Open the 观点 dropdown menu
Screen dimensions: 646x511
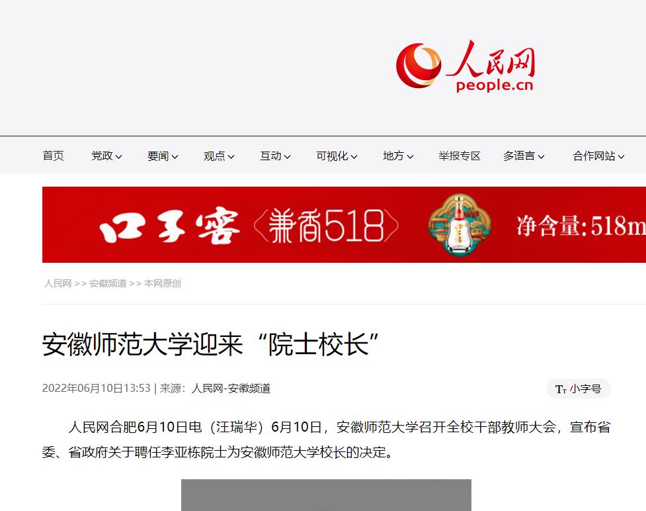219,156
